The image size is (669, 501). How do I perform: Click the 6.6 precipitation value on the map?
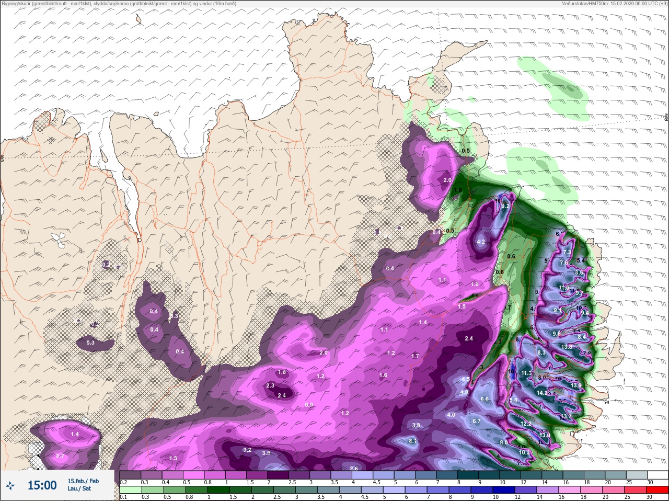[485, 399]
